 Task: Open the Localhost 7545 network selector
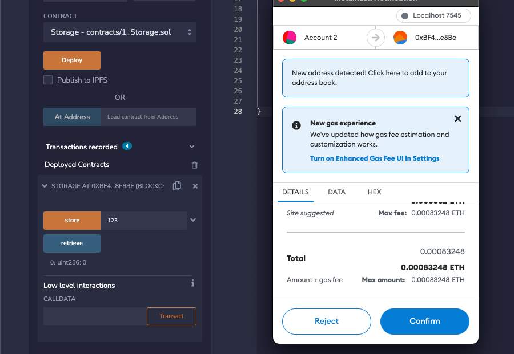click(x=433, y=15)
